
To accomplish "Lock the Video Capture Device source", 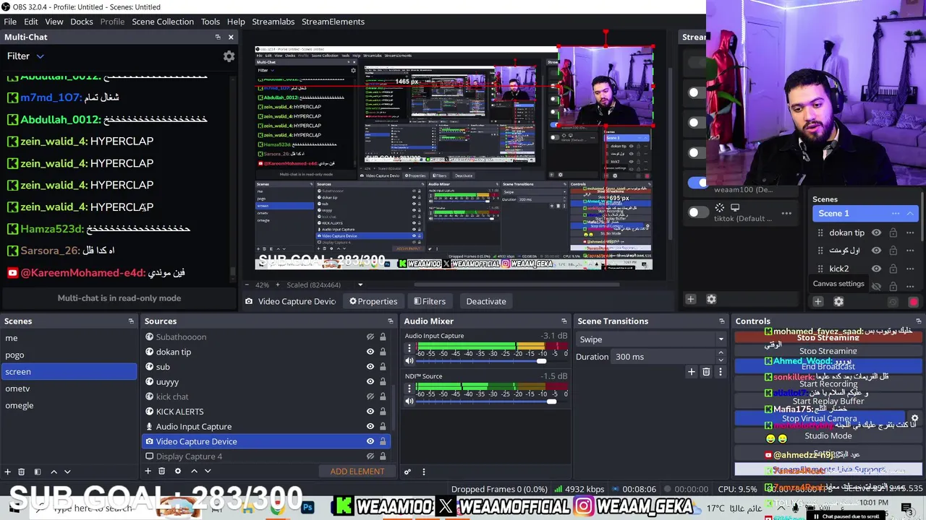I will point(383,441).
